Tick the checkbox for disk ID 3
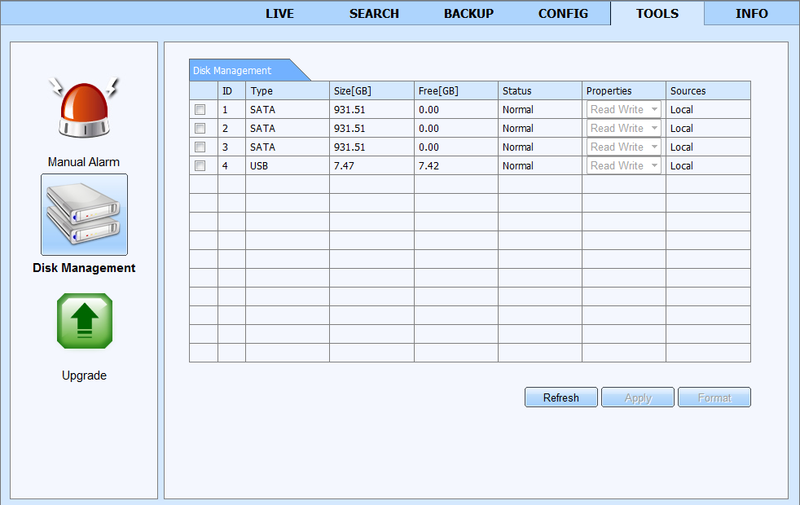 click(200, 147)
